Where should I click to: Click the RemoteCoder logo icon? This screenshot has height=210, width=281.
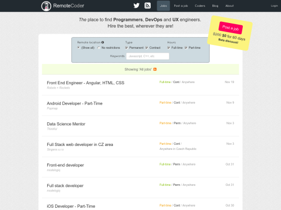tap(46, 6)
